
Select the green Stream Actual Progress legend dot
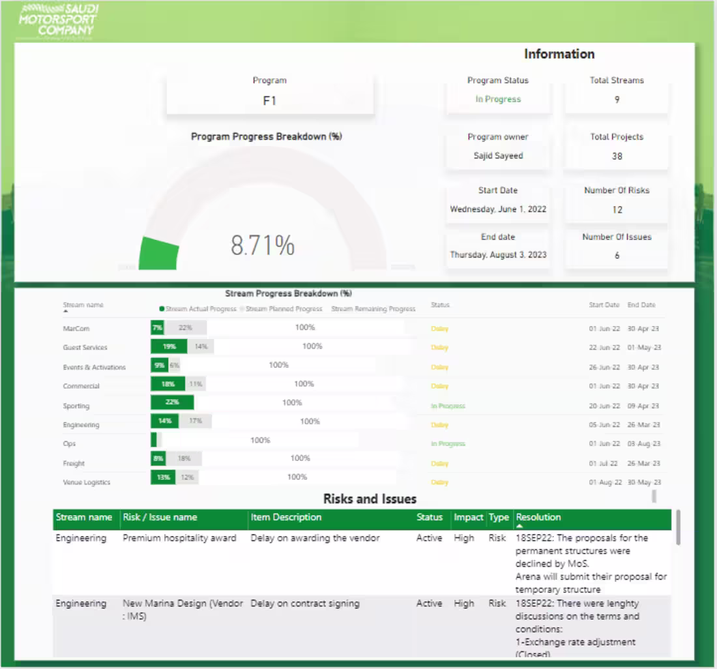coord(163,309)
